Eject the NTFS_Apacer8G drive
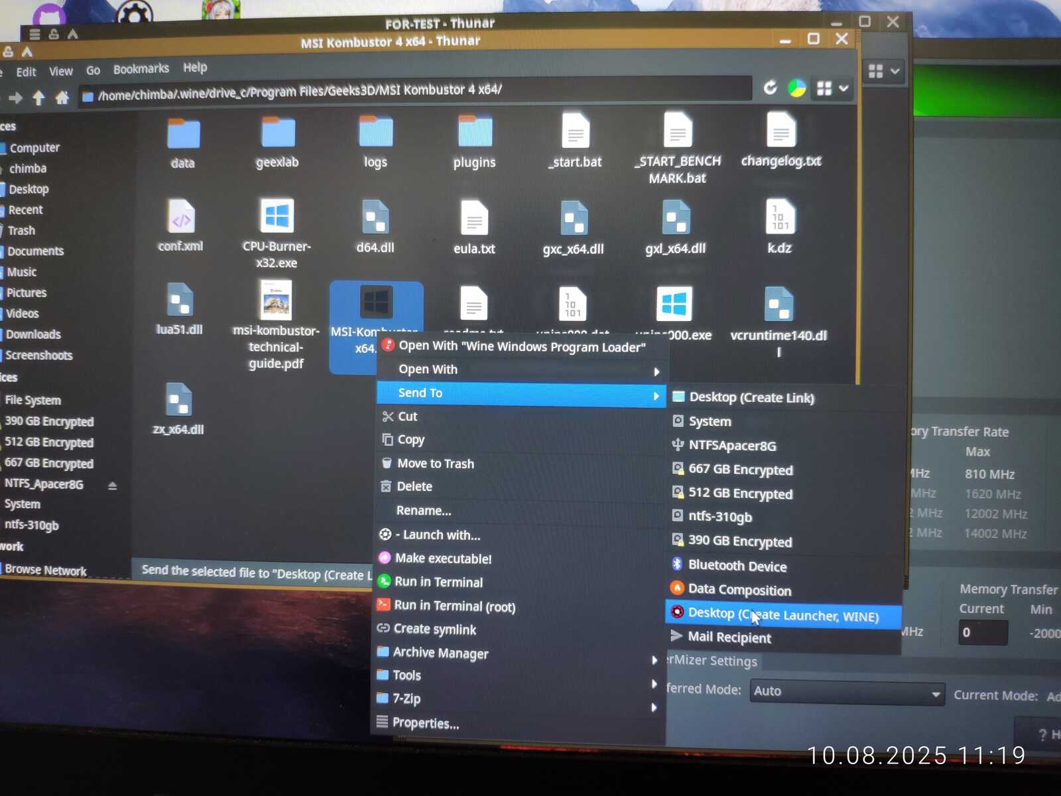Image resolution: width=1061 pixels, height=796 pixels. (x=112, y=486)
